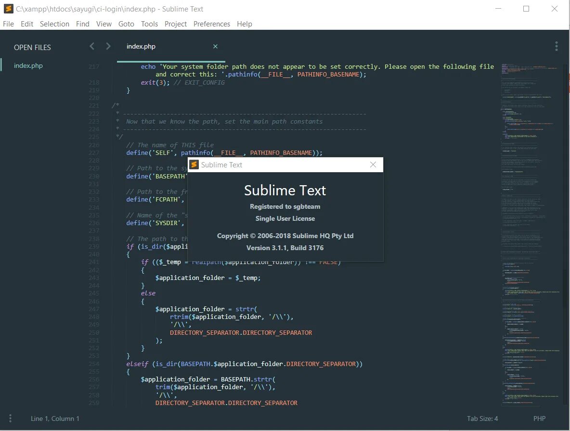Screen dimensions: 570x431
Task: Click the Line 1, Column 1 status indicator
Action: tap(55, 418)
